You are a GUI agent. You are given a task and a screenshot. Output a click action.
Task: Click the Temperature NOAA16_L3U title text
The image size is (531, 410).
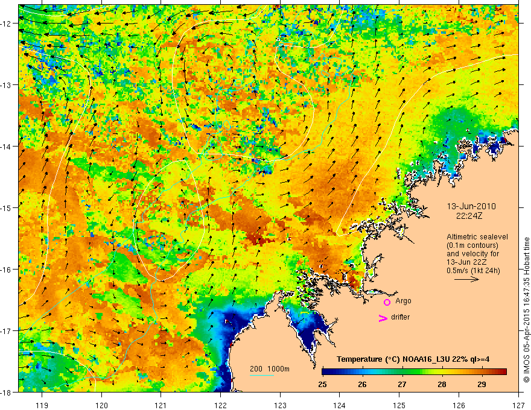(413, 359)
